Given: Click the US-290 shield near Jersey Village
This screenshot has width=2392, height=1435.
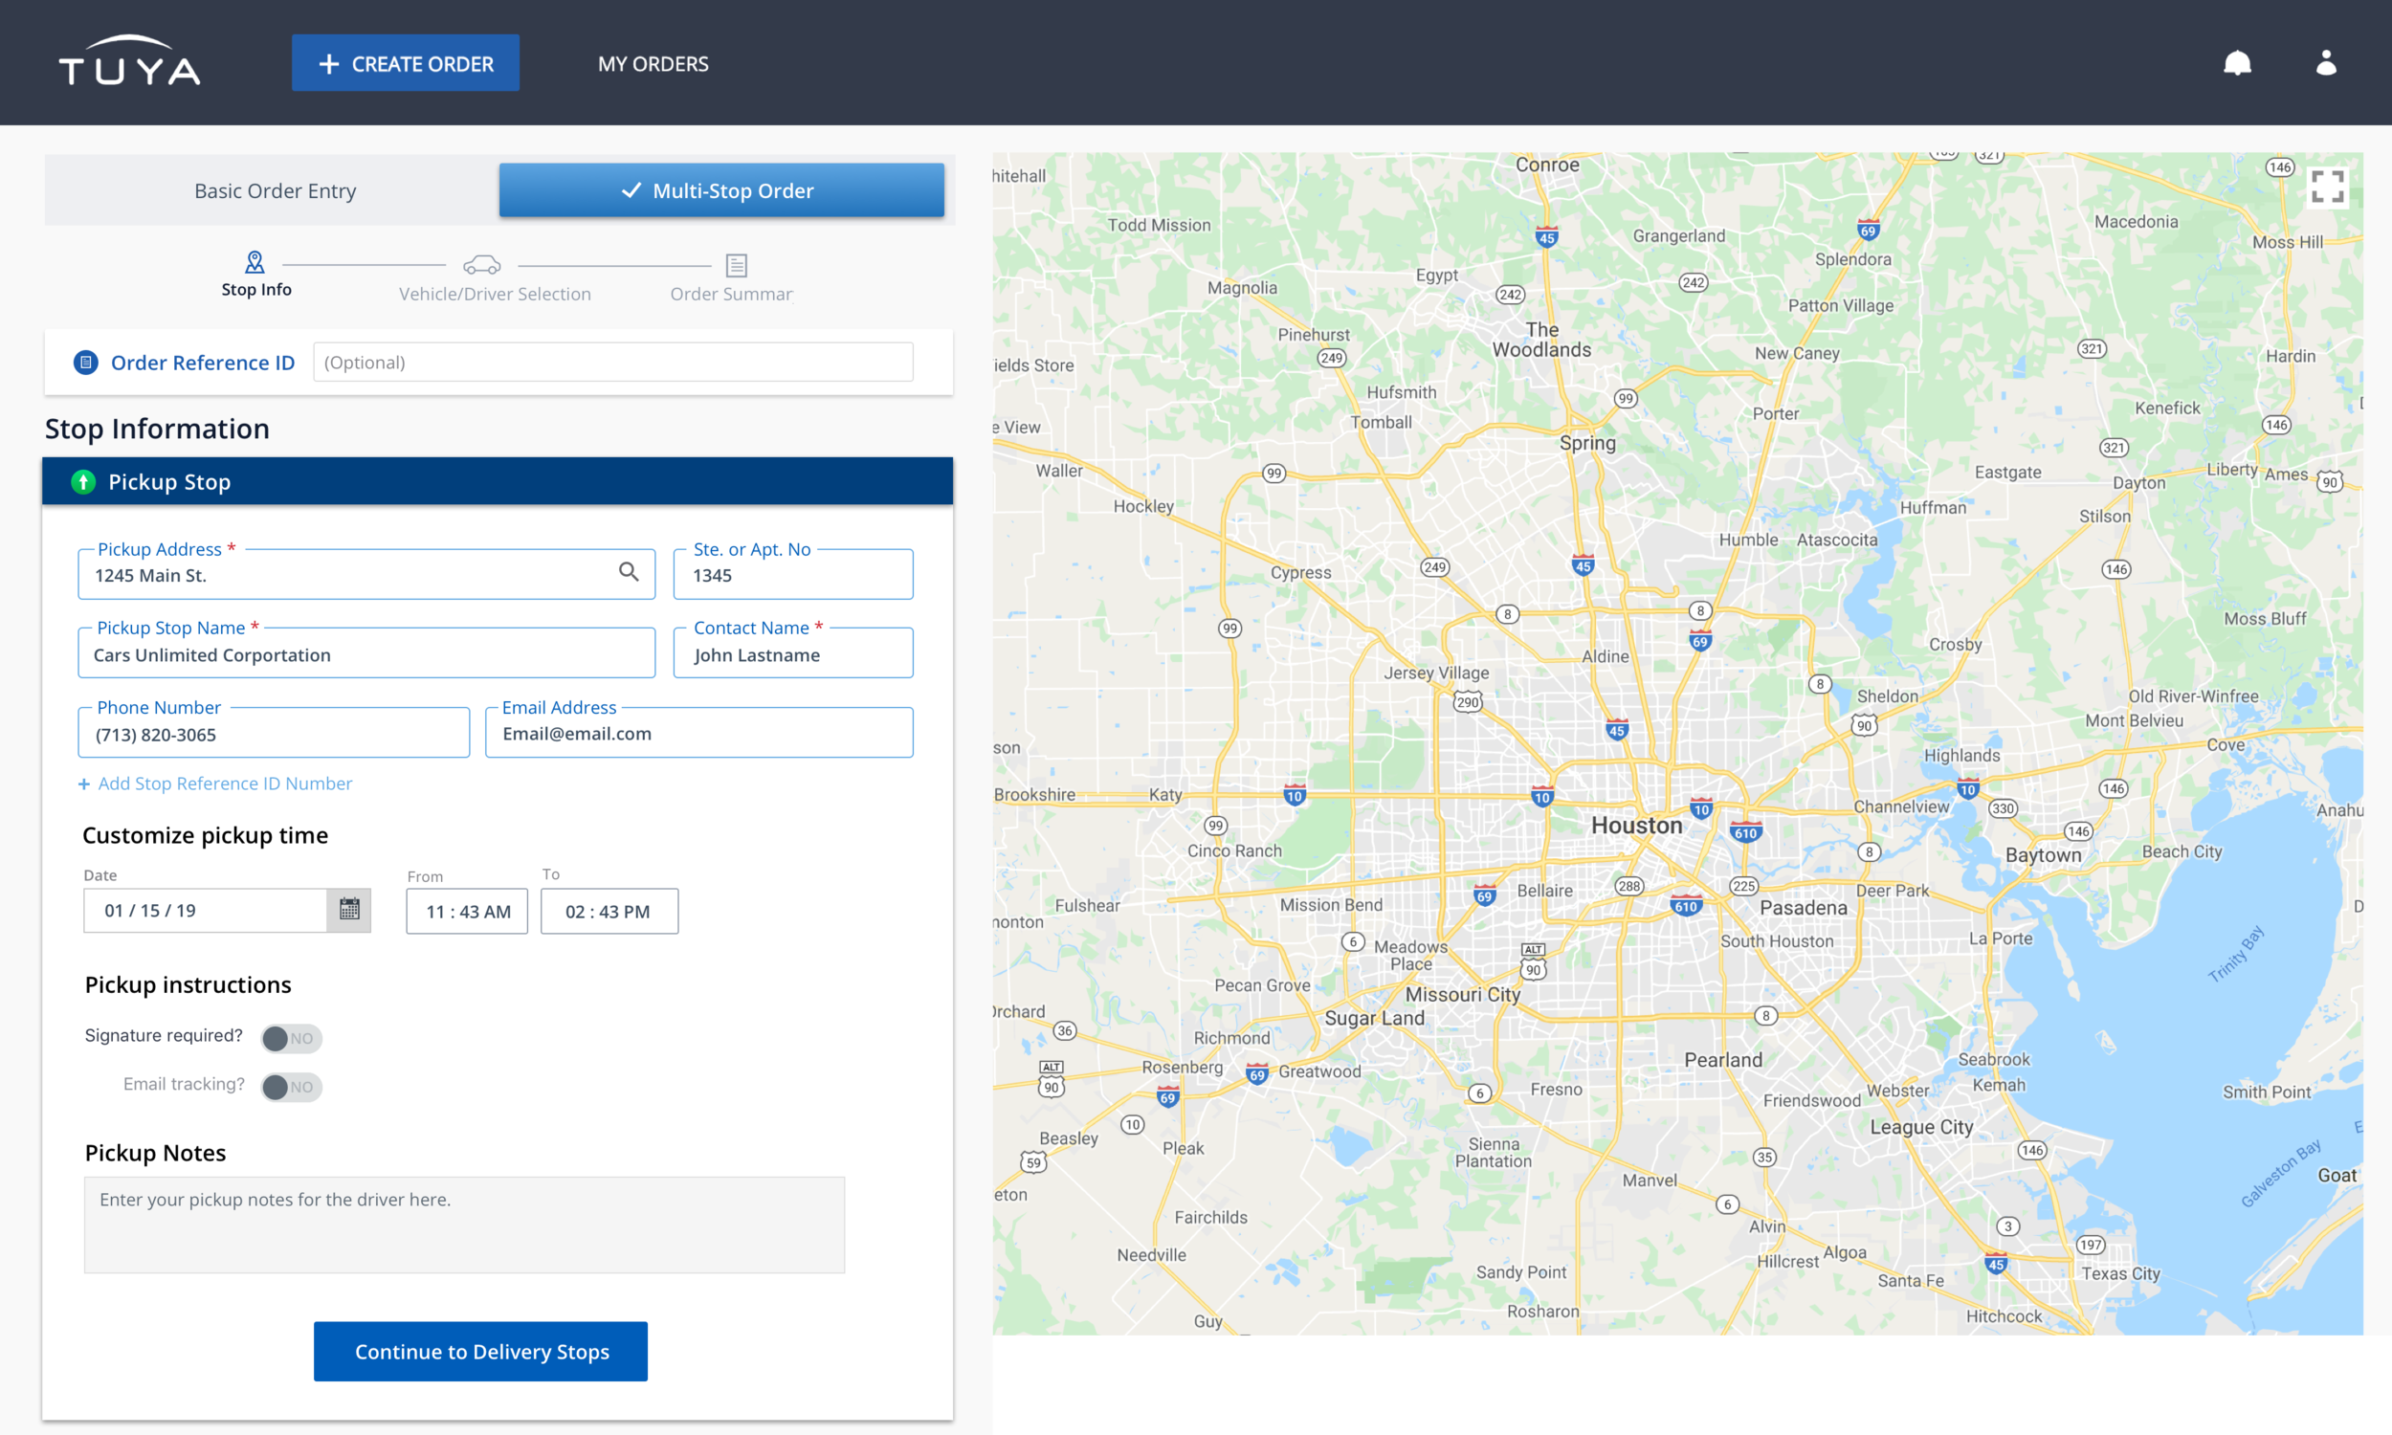Looking at the screenshot, I should tap(1468, 701).
